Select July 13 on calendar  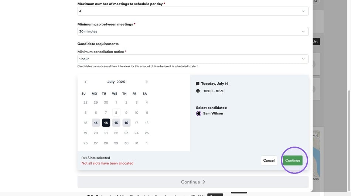click(96, 123)
